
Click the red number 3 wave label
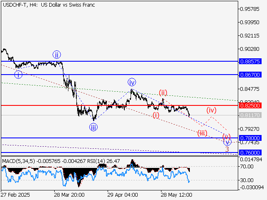click(227, 149)
